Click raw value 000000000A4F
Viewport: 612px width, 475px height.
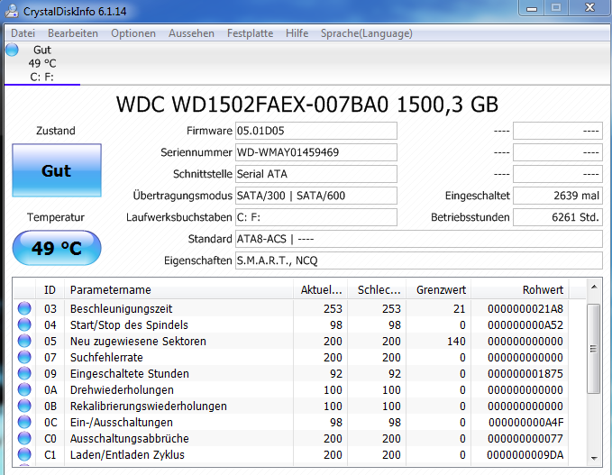[525, 423]
